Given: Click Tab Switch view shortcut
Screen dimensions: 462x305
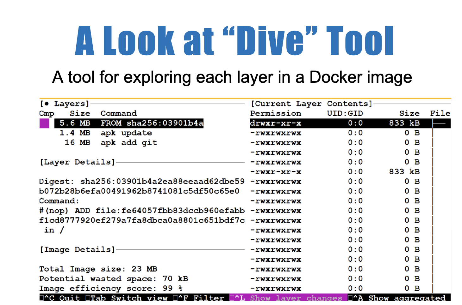Looking at the screenshot, I should click(127, 298).
